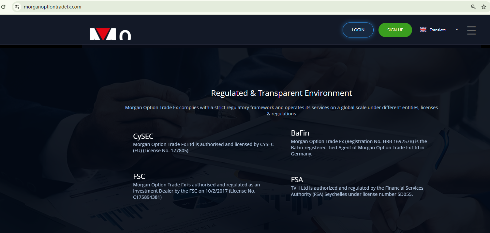Focus the morganoptiontradefx.com address bar
This screenshot has width=490, height=233.
pyautogui.click(x=228, y=7)
